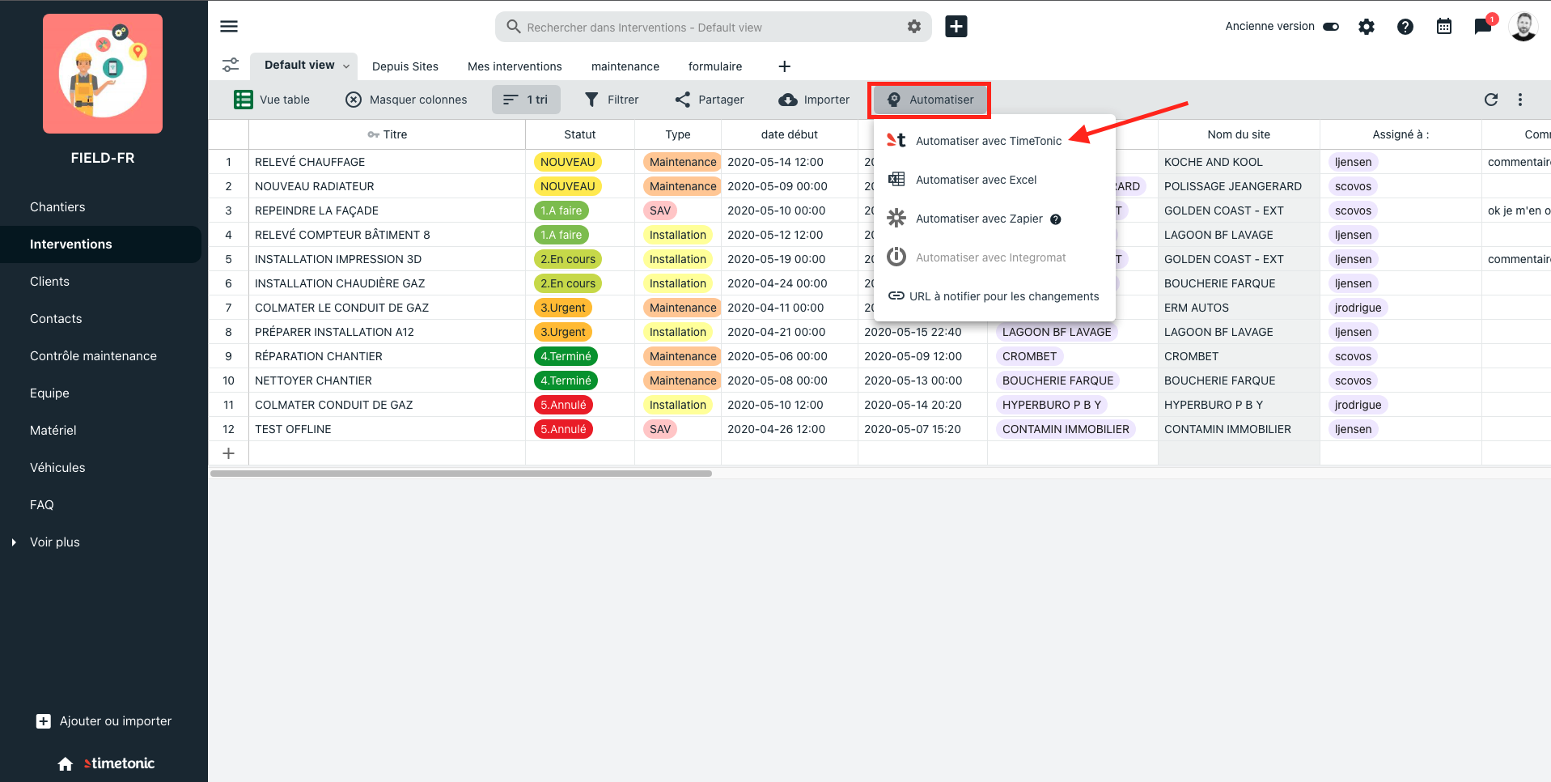Click the Zapier help question icon

(x=1056, y=219)
